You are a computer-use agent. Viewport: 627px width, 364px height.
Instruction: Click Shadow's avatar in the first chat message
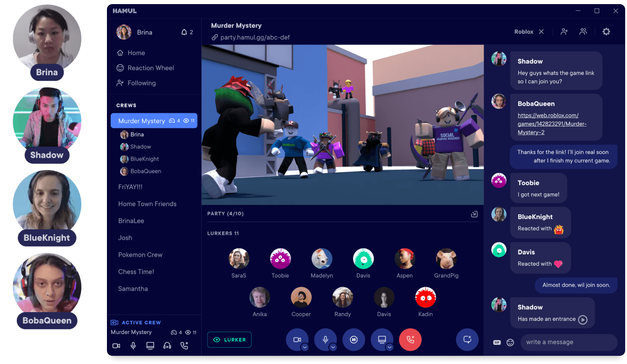click(499, 59)
